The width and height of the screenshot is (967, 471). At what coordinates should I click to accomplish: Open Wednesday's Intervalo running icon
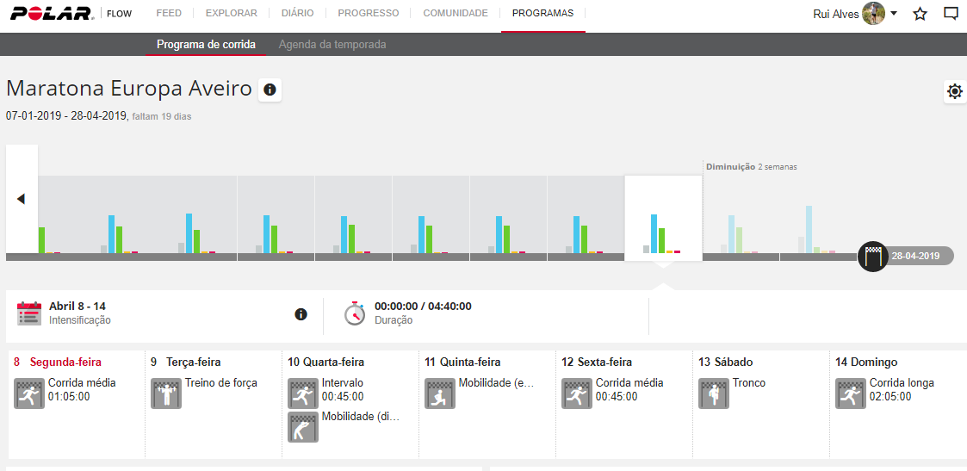(x=302, y=394)
